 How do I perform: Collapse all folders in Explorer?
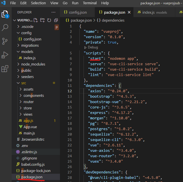coord(56,20)
